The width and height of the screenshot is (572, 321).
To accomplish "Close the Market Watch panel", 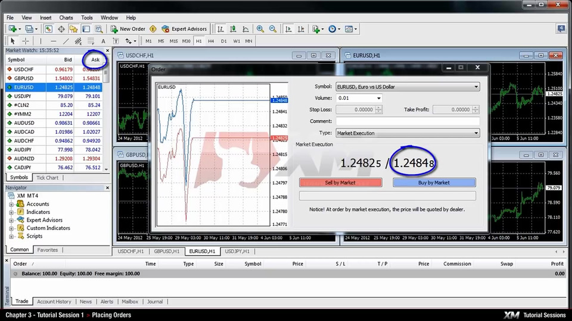I will coord(107,51).
